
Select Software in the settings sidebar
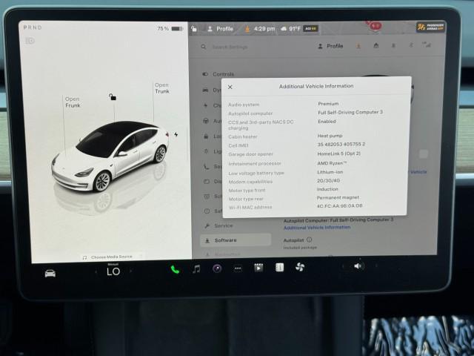click(236, 240)
